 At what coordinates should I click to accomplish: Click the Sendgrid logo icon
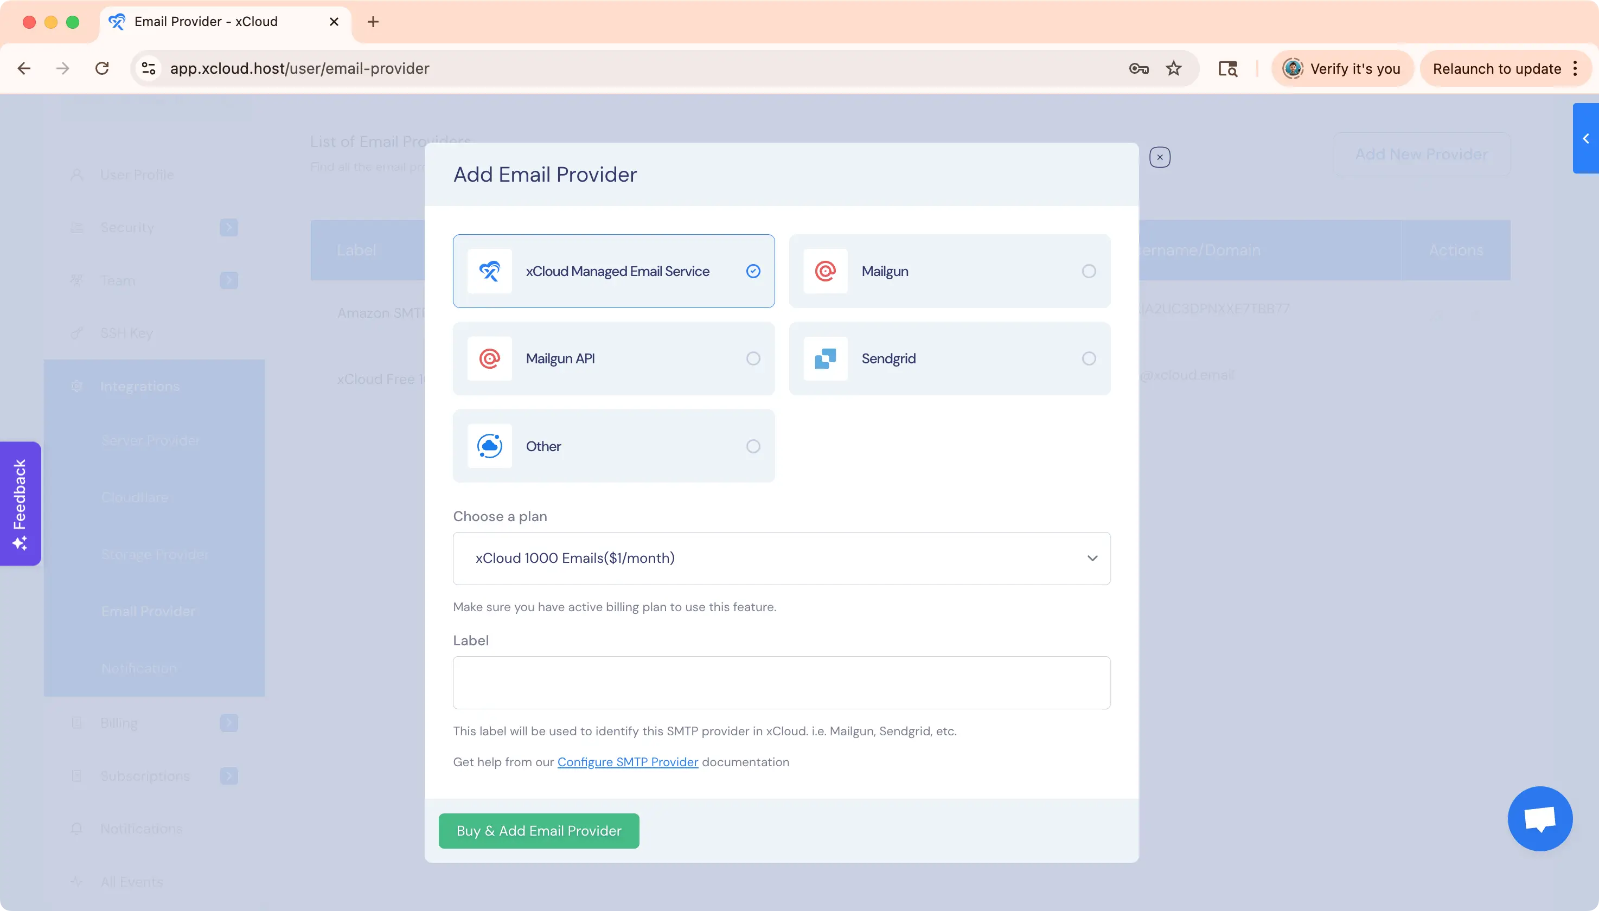click(x=825, y=358)
